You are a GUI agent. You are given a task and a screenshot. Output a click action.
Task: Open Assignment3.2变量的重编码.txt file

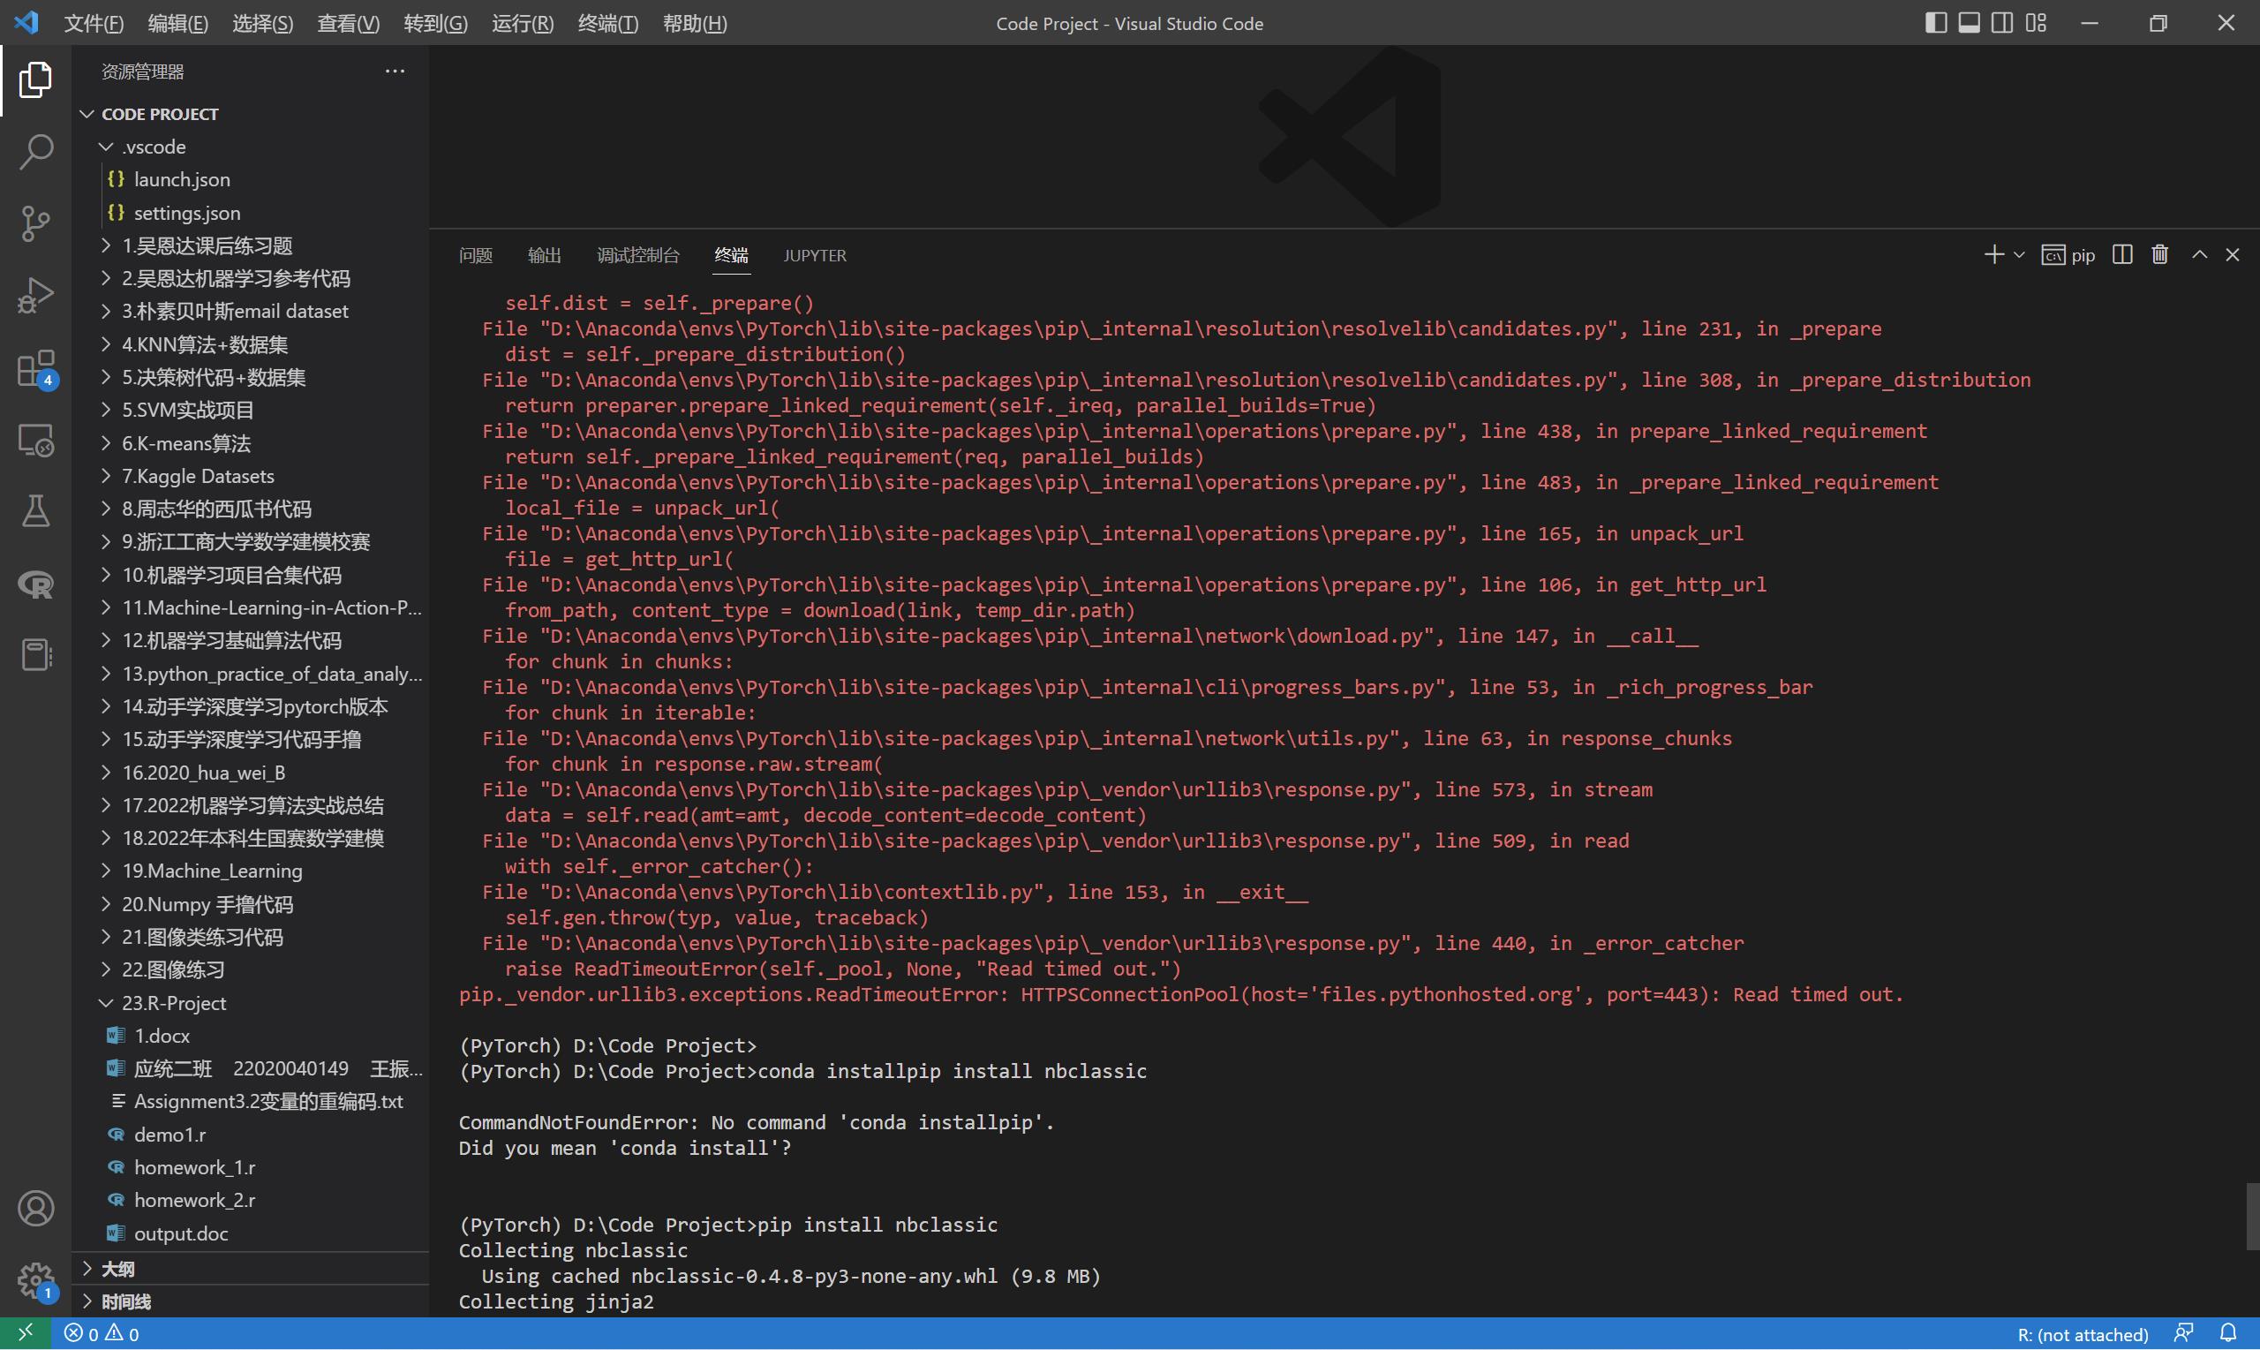(x=250, y=1102)
